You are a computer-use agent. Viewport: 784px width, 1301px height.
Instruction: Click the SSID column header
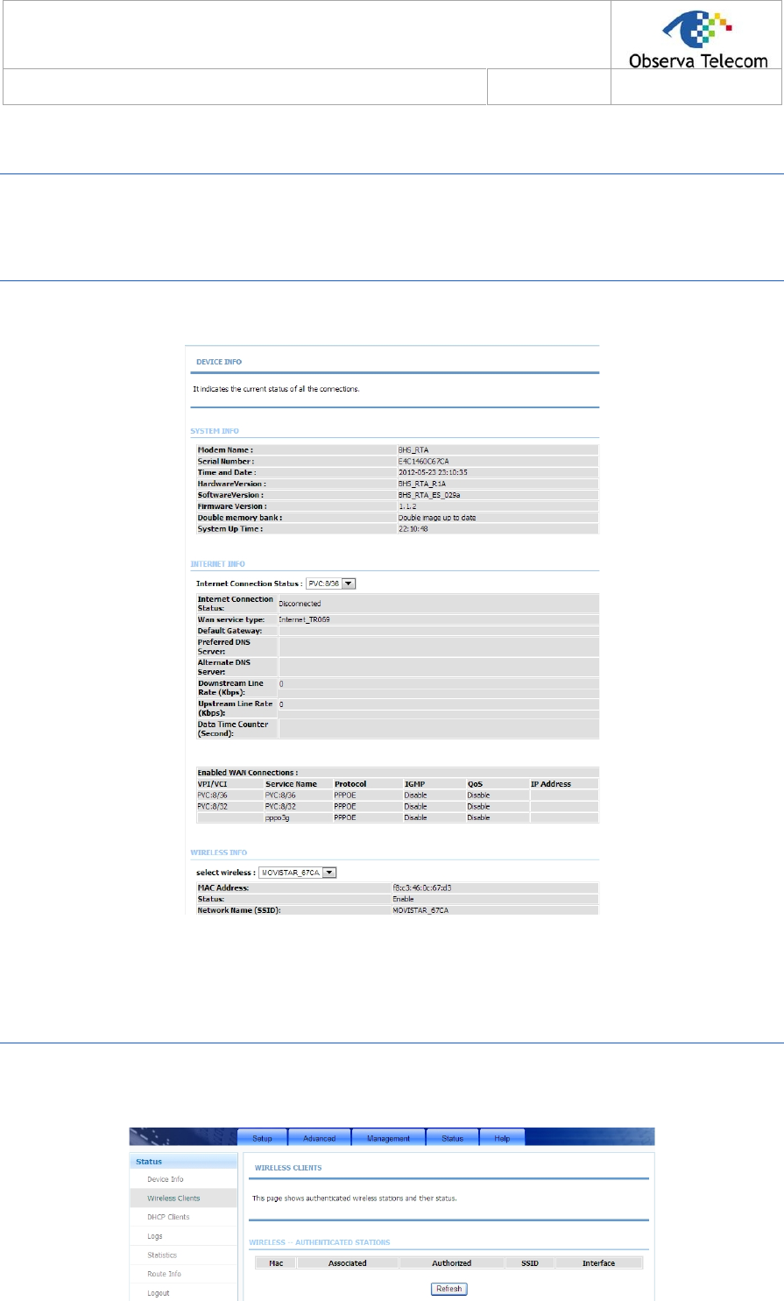pos(530,1263)
